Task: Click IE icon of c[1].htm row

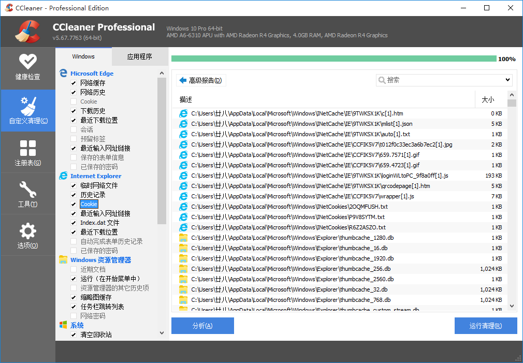Action: [x=183, y=113]
